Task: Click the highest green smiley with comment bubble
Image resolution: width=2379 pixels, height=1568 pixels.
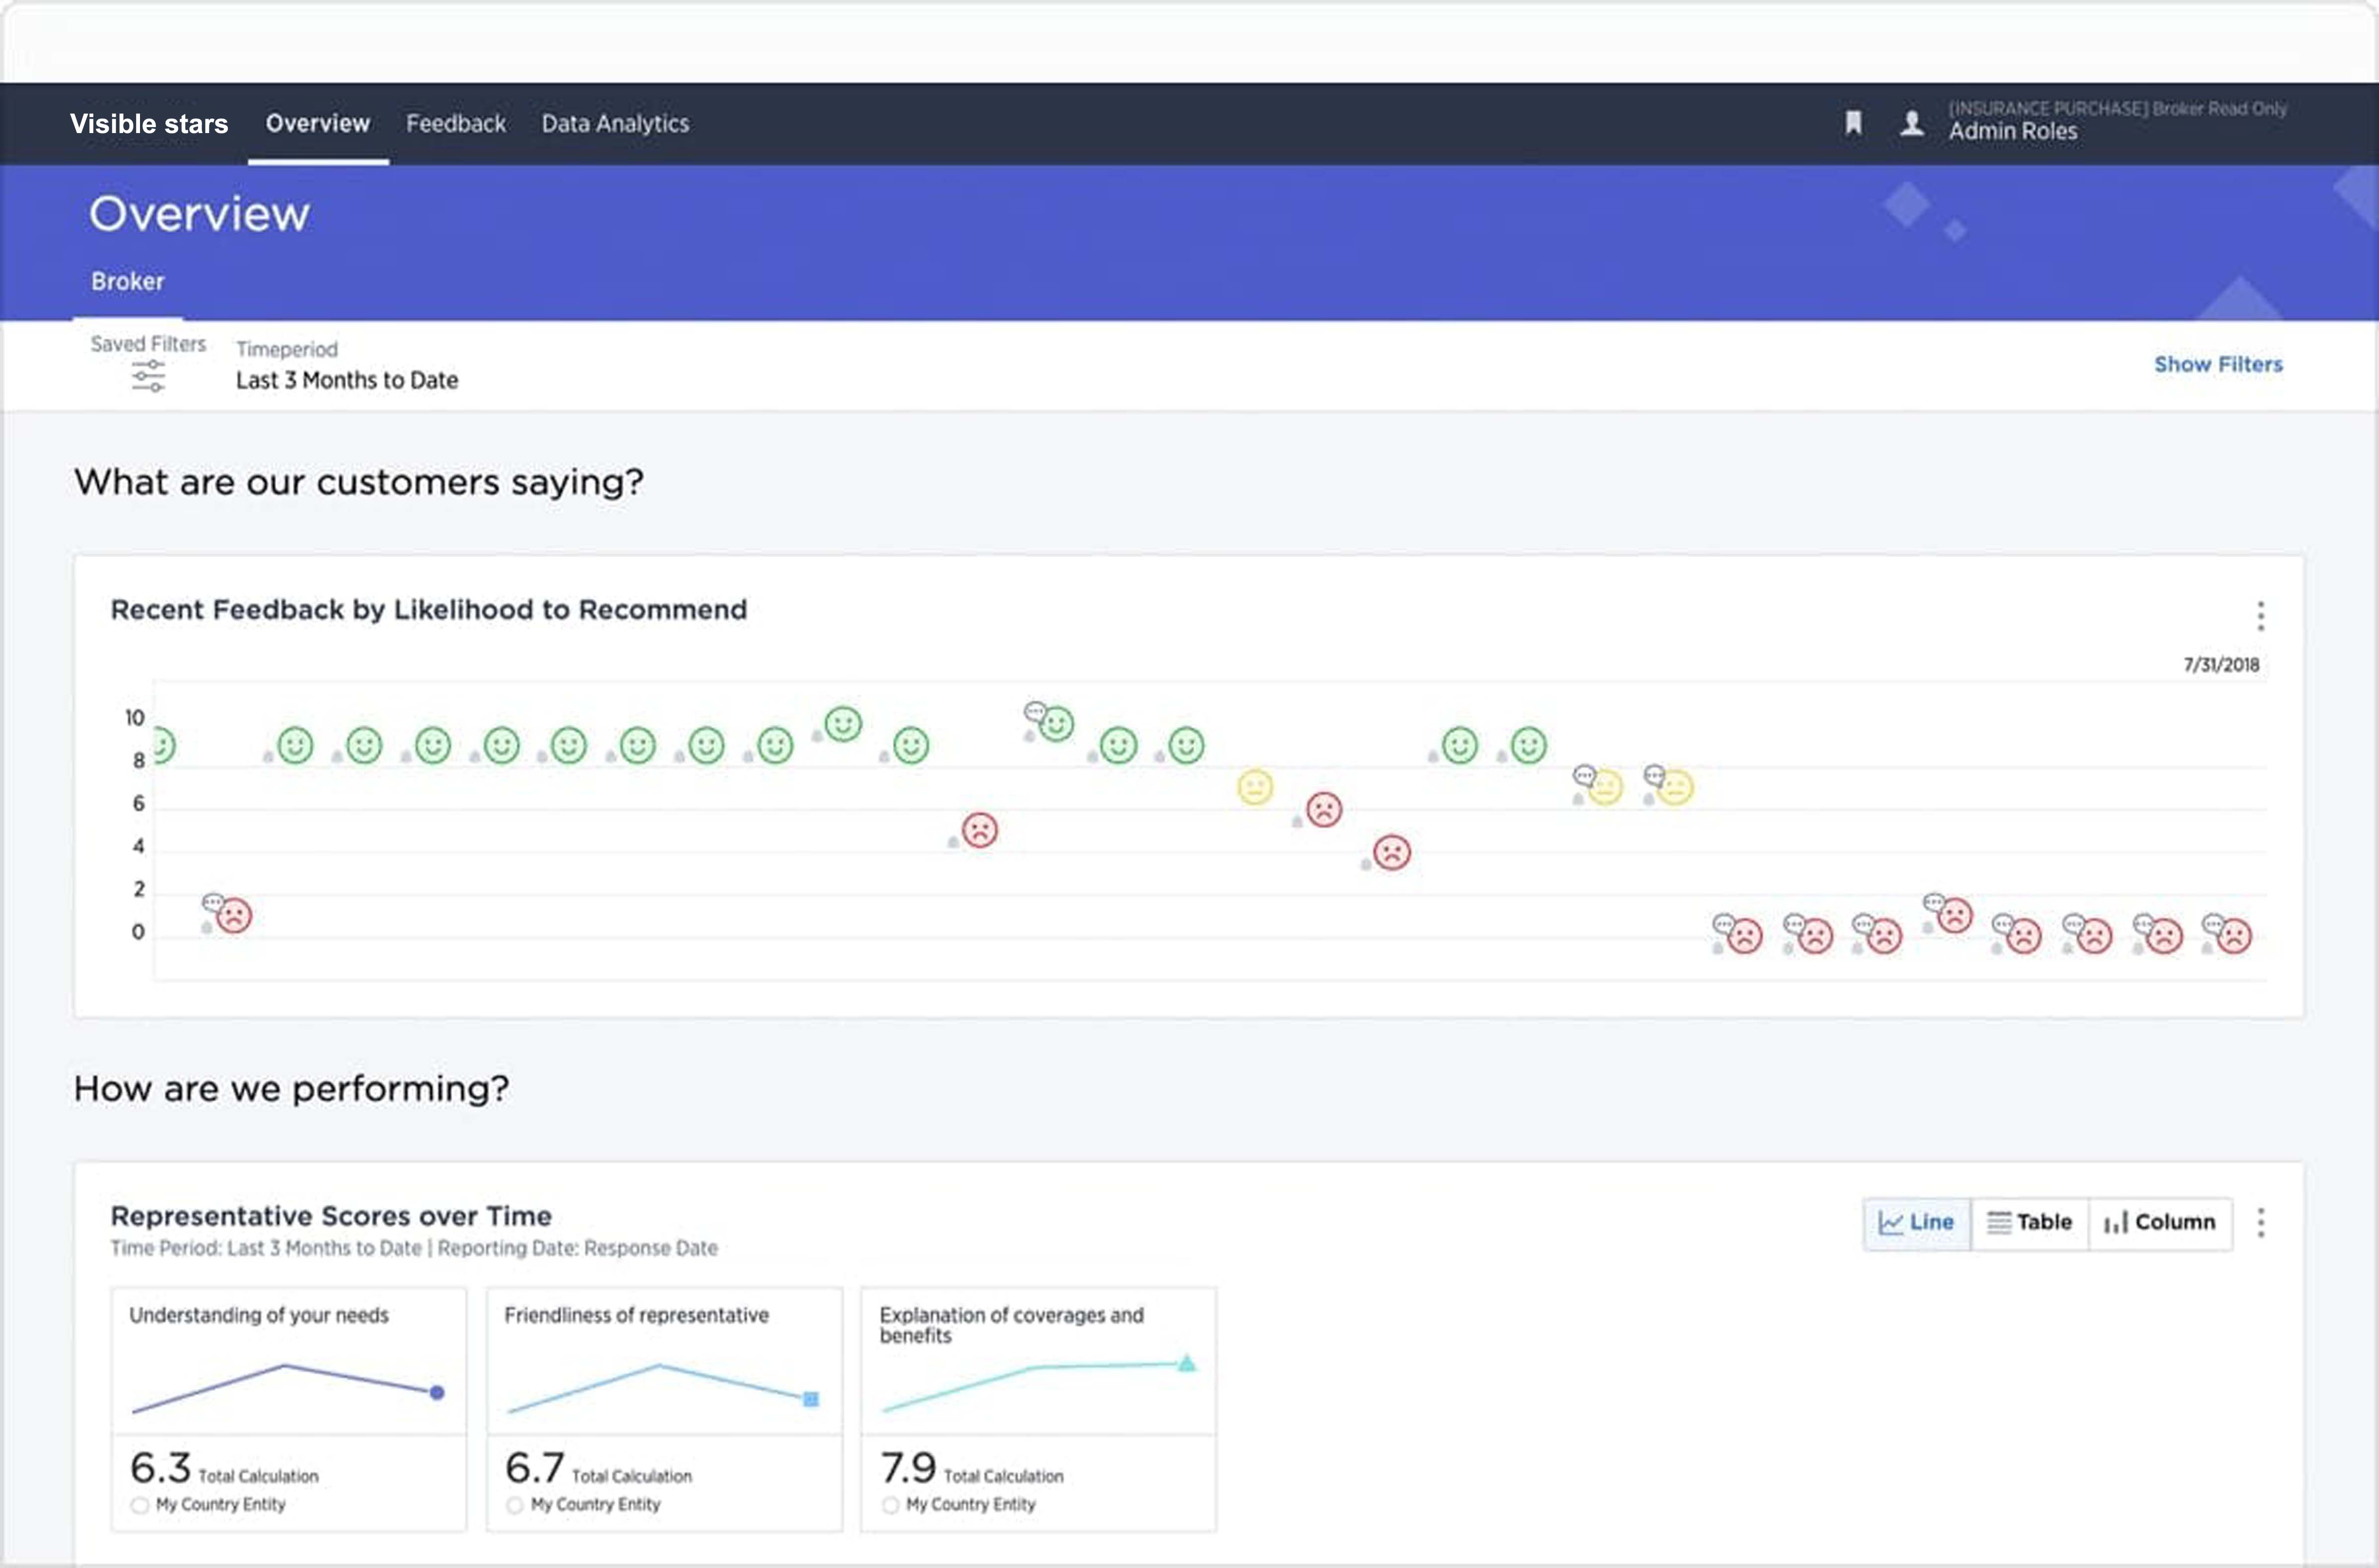Action: tap(1055, 723)
